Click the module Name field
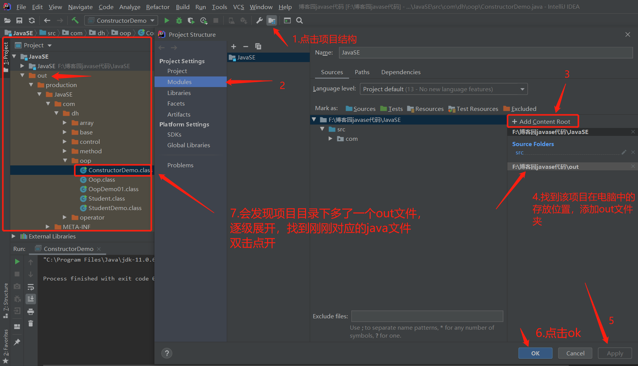 point(486,53)
